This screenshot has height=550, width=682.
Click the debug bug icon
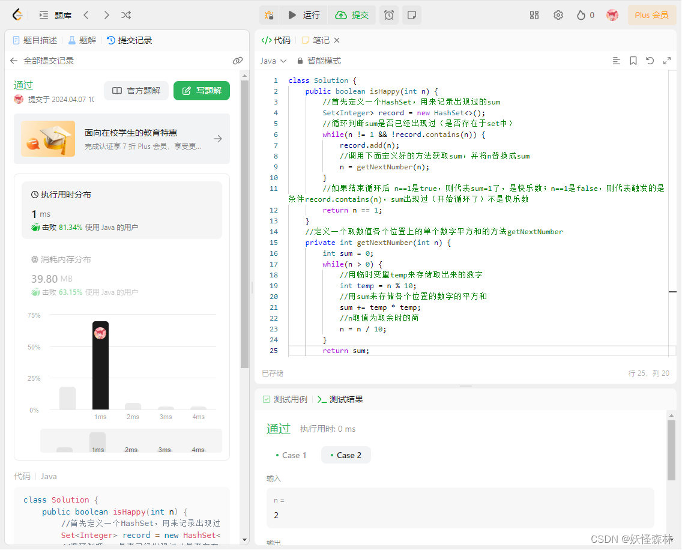coord(269,15)
